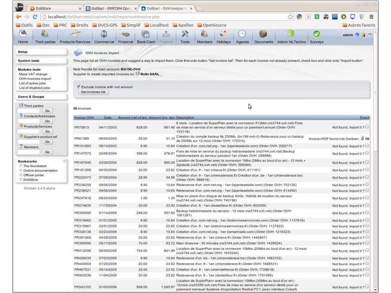Viewport: 391px width, 293px height.
Task: Switch to the DoliStore browser tab
Action: coord(55,8)
